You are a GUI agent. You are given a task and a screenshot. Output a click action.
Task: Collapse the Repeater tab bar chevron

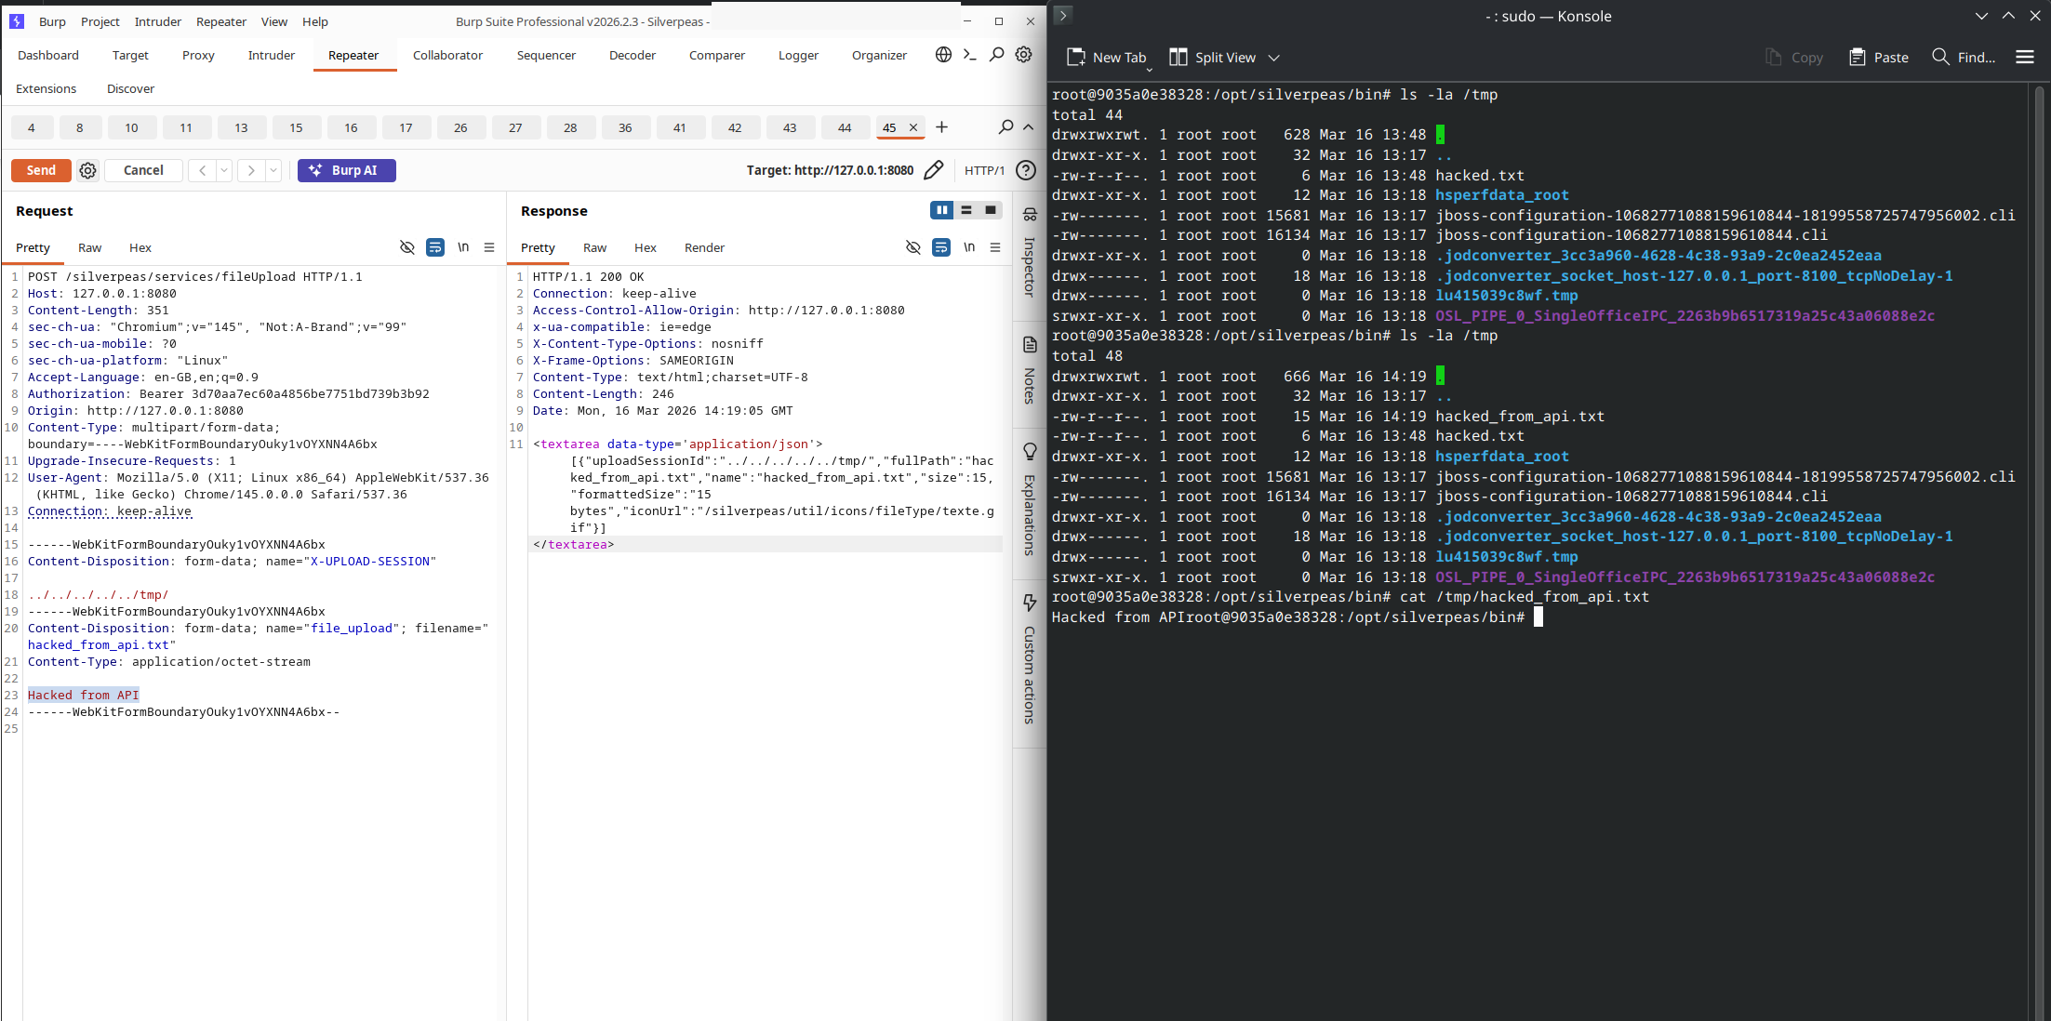pyautogui.click(x=1029, y=127)
